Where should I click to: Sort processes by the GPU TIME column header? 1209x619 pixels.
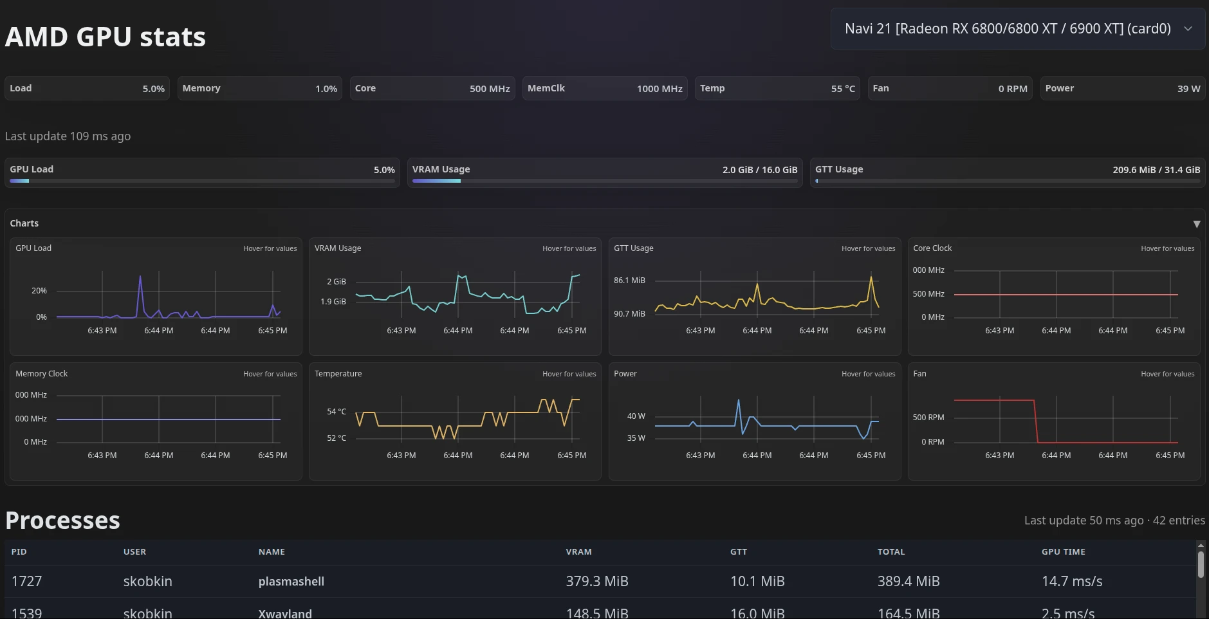pos(1064,551)
